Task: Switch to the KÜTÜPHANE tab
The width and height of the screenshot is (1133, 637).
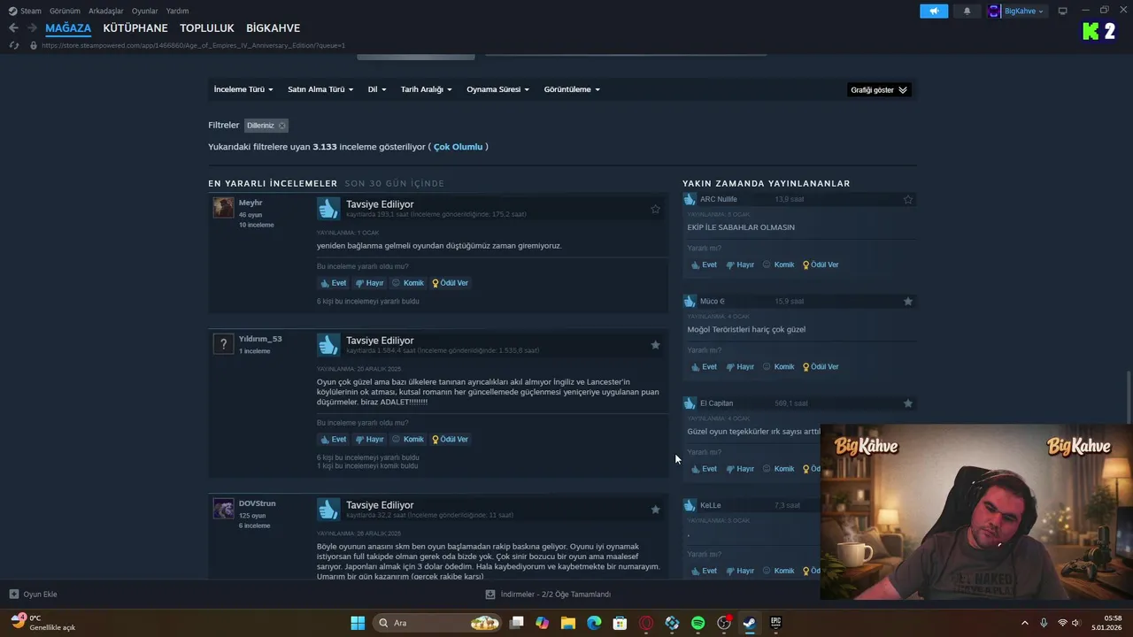Action: point(135,28)
